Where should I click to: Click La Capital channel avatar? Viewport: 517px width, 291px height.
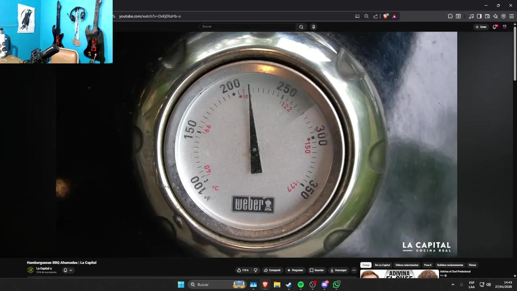pyautogui.click(x=30, y=270)
